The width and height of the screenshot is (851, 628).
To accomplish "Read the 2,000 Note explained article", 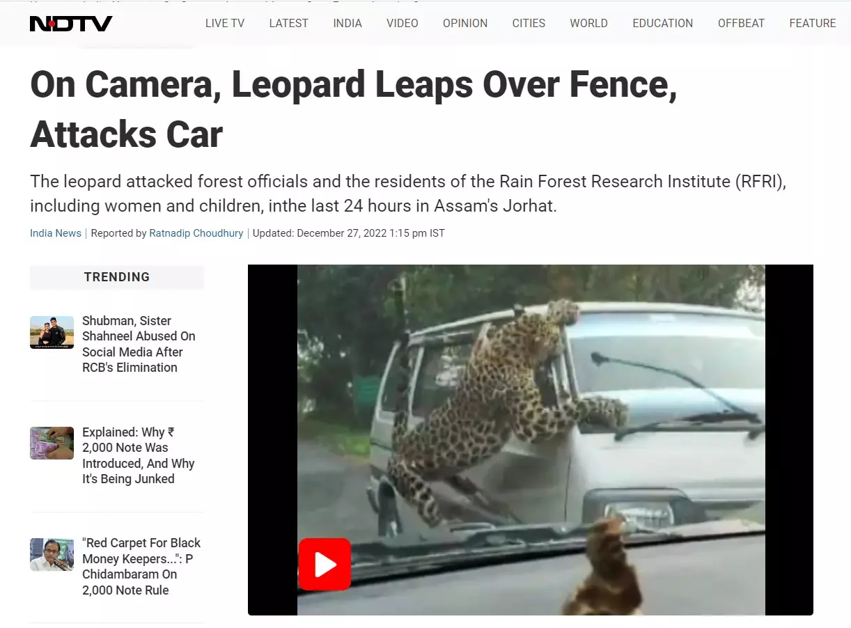I will coord(139,455).
